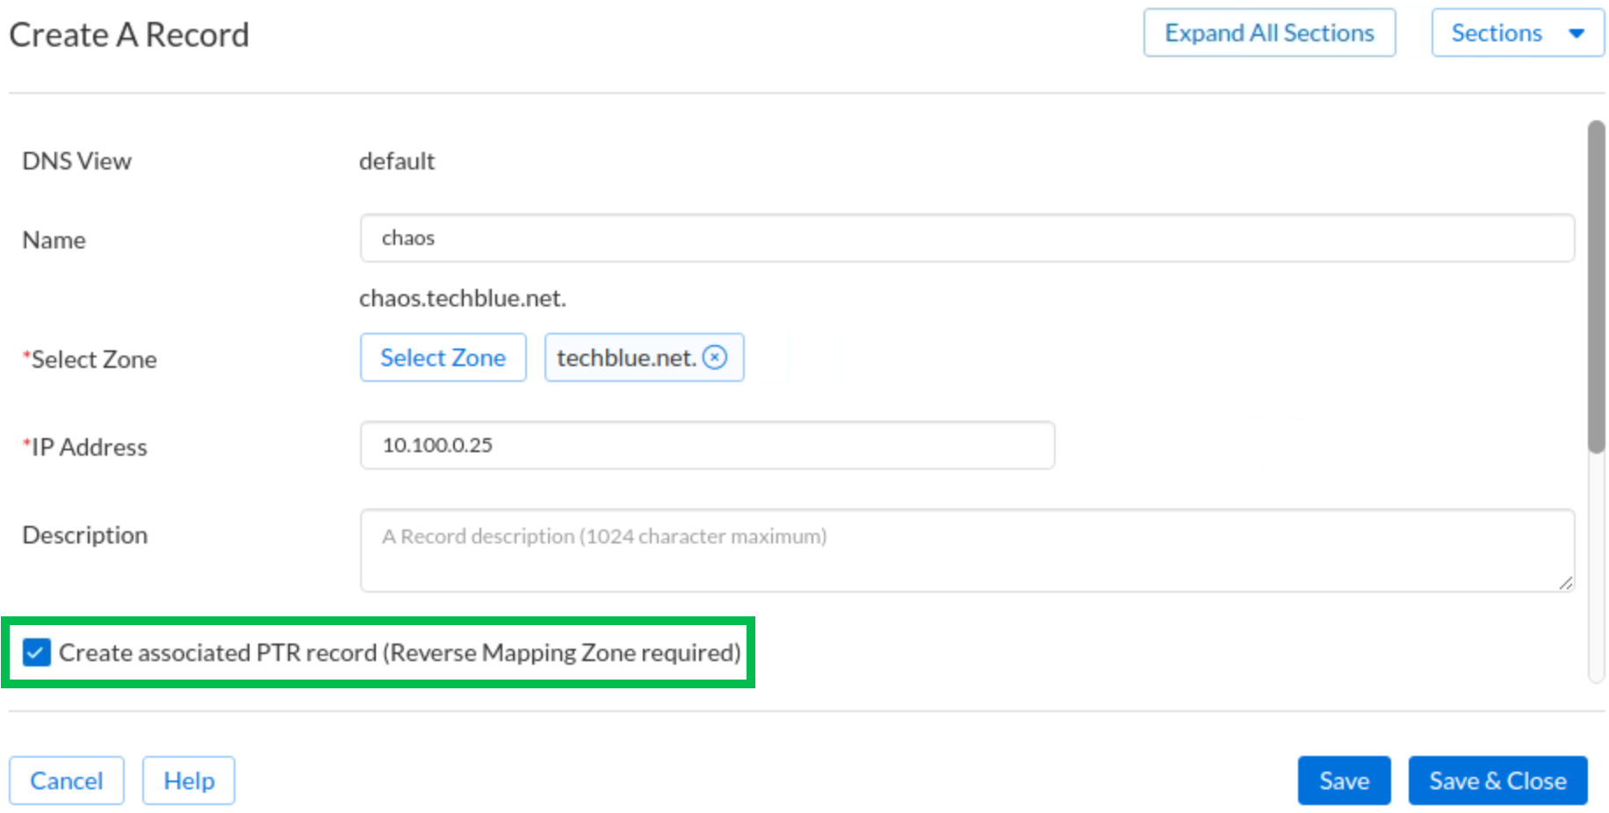Click the PTR record checkbox label text
This screenshot has width=1609, height=813.
click(400, 652)
